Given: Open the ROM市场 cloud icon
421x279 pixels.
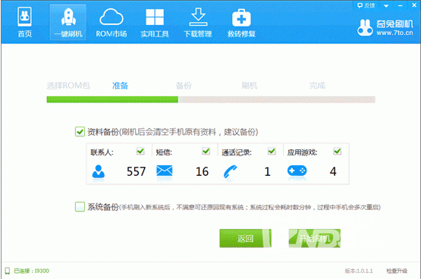Looking at the screenshot, I should point(112,17).
